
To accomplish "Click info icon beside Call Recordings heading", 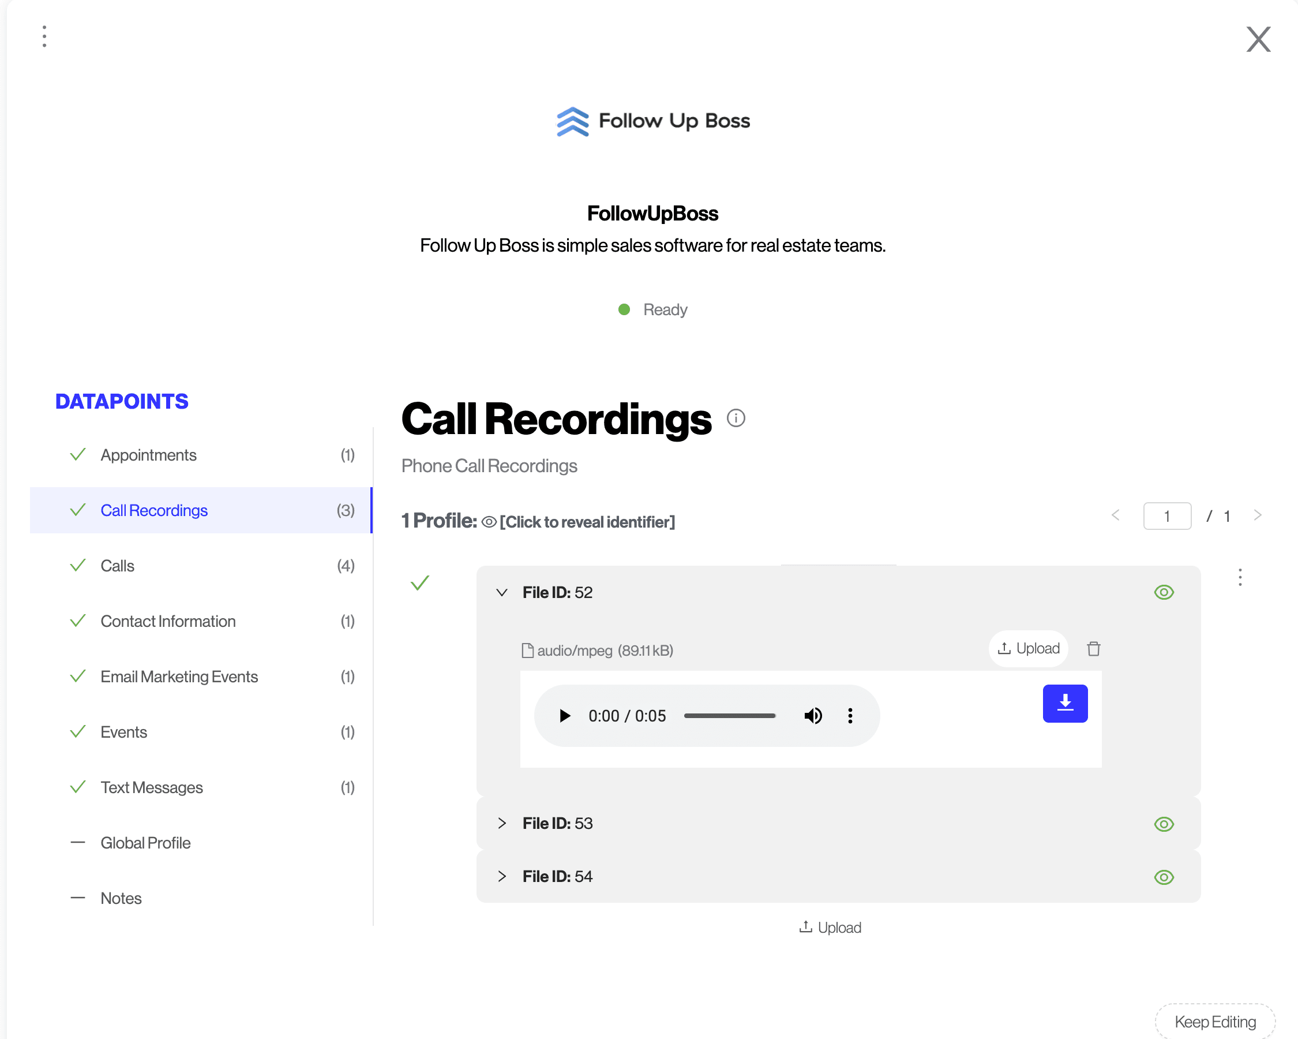I will click(736, 418).
